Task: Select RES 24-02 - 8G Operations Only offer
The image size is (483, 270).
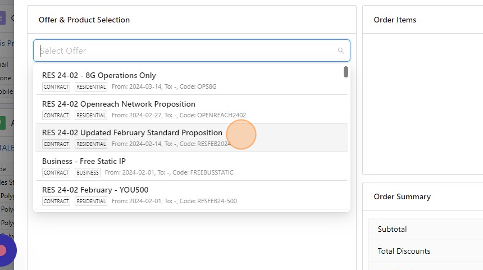Action: point(99,75)
